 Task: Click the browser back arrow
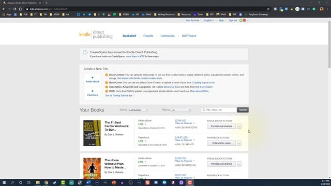[x=4, y=9]
